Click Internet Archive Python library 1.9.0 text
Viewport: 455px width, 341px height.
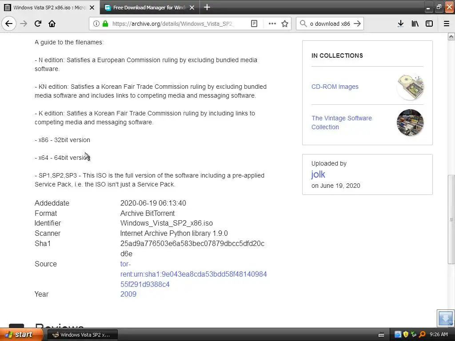tap(174, 233)
